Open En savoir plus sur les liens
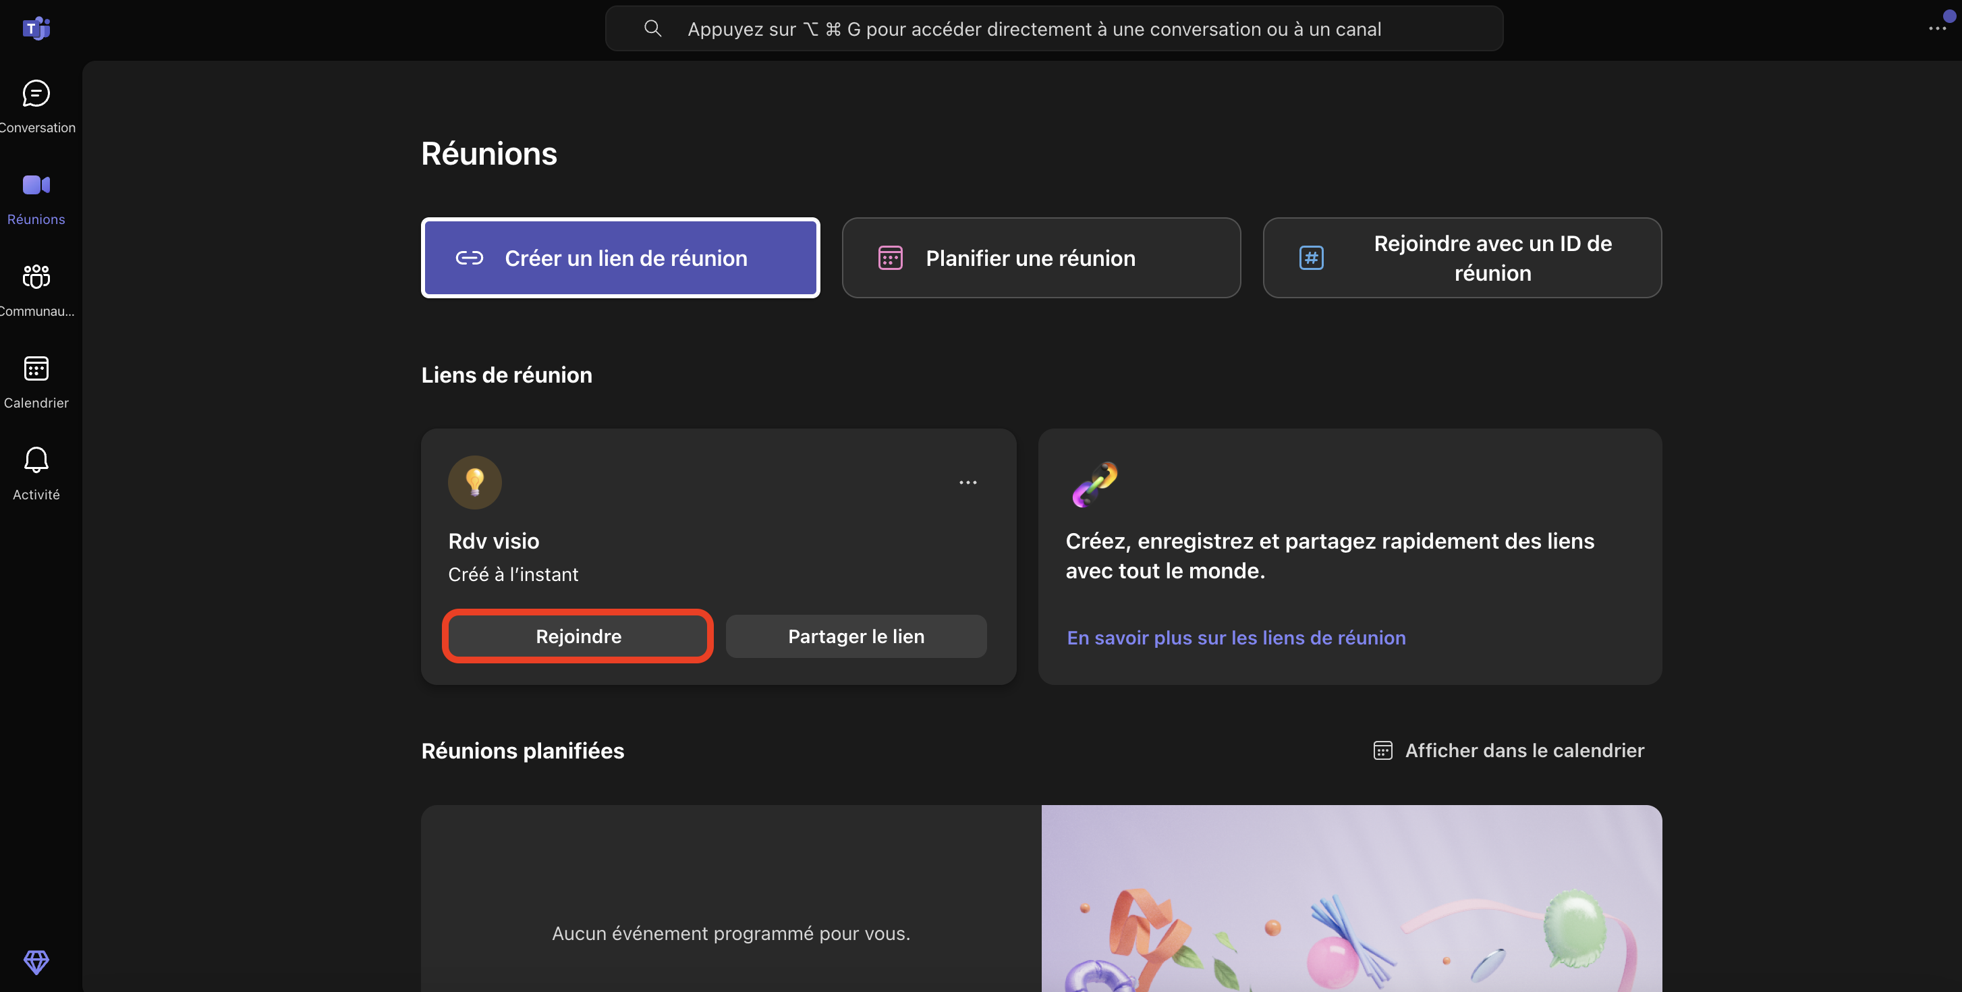 (x=1235, y=638)
